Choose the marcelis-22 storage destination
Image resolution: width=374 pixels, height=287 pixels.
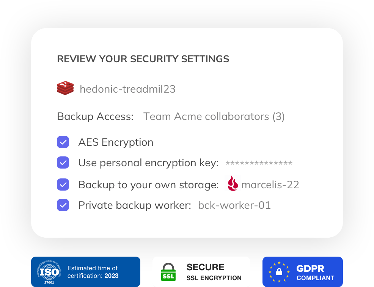(270, 184)
